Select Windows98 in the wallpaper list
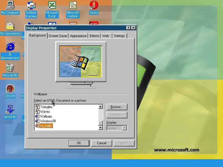The height and width of the screenshot is (167, 223). click(48, 121)
